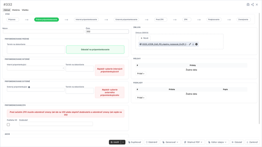262x147 pixels.
Task: Click Odoslať na pripomienkovanie button
Action: 95,50
